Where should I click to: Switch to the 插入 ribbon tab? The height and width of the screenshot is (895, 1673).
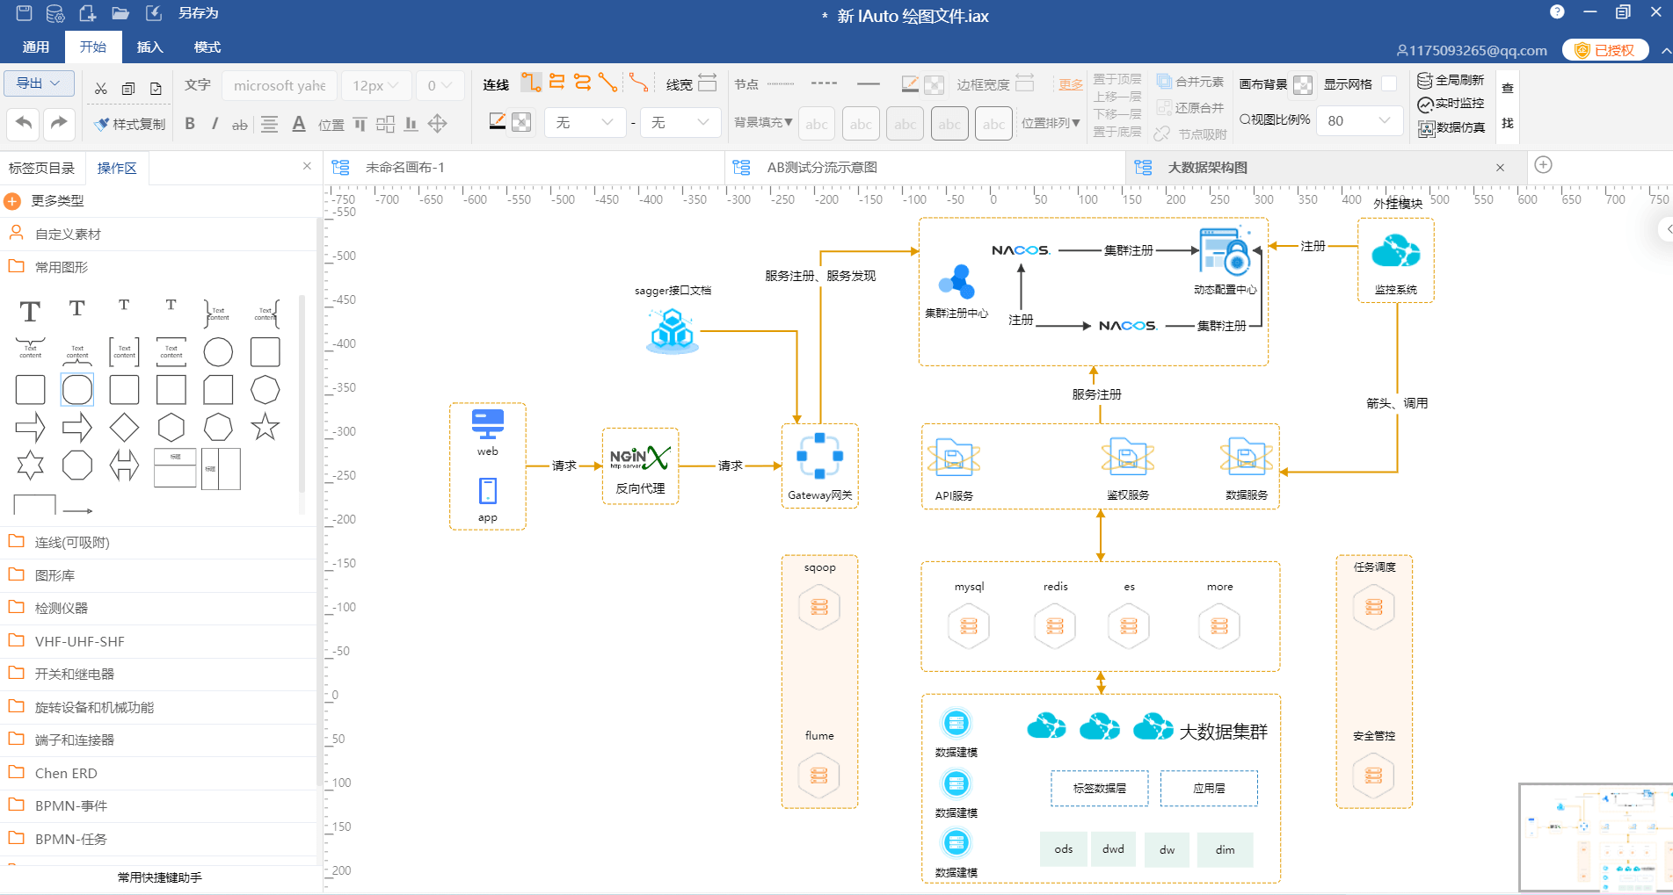150,47
